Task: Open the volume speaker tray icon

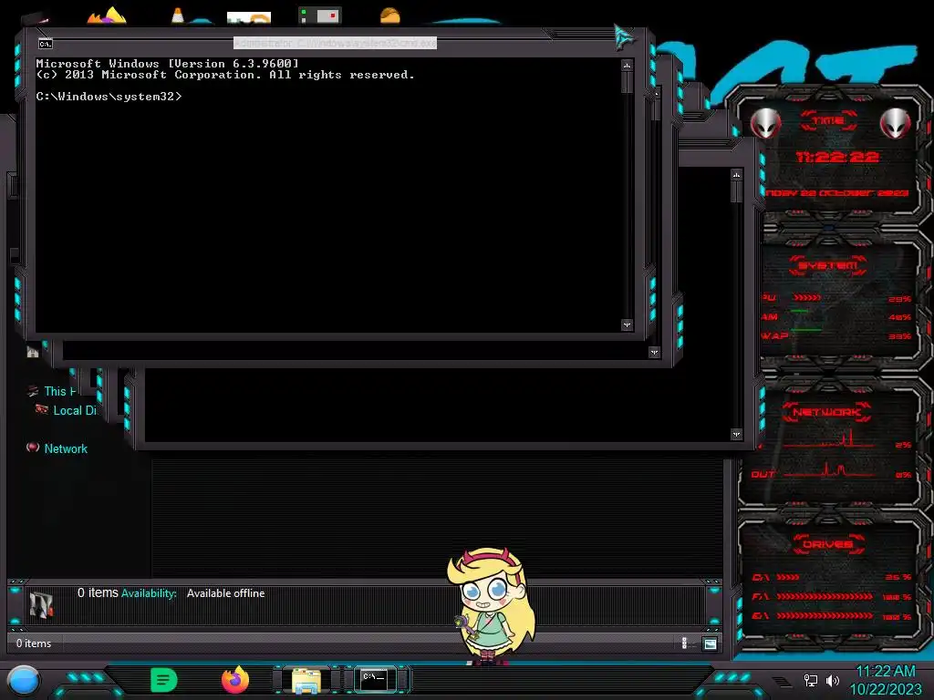Action: (832, 680)
